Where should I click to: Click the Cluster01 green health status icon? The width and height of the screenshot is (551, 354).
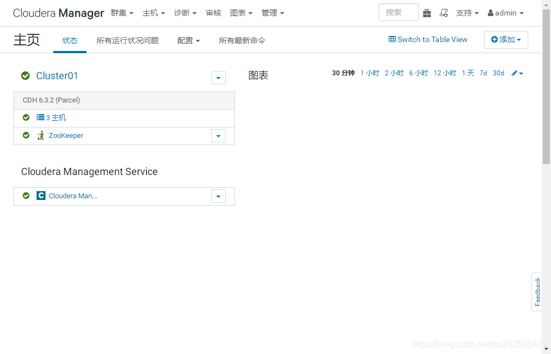[x=25, y=75]
